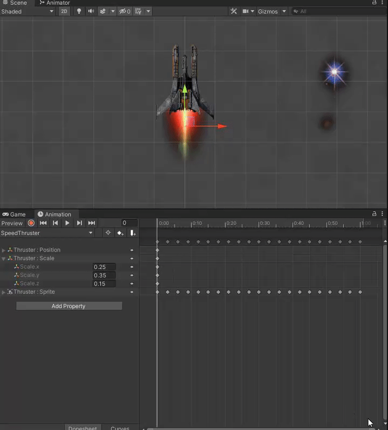This screenshot has height=430, width=388.
Task: Open key menu dot for Thruster : Position
Action: point(132,250)
